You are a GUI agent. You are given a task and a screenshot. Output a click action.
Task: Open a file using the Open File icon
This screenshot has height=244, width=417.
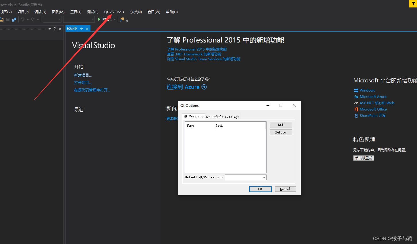(2, 19)
